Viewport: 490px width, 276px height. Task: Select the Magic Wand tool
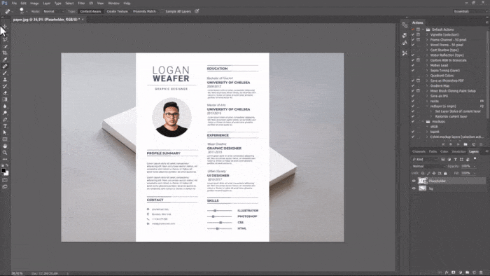coord(5,46)
